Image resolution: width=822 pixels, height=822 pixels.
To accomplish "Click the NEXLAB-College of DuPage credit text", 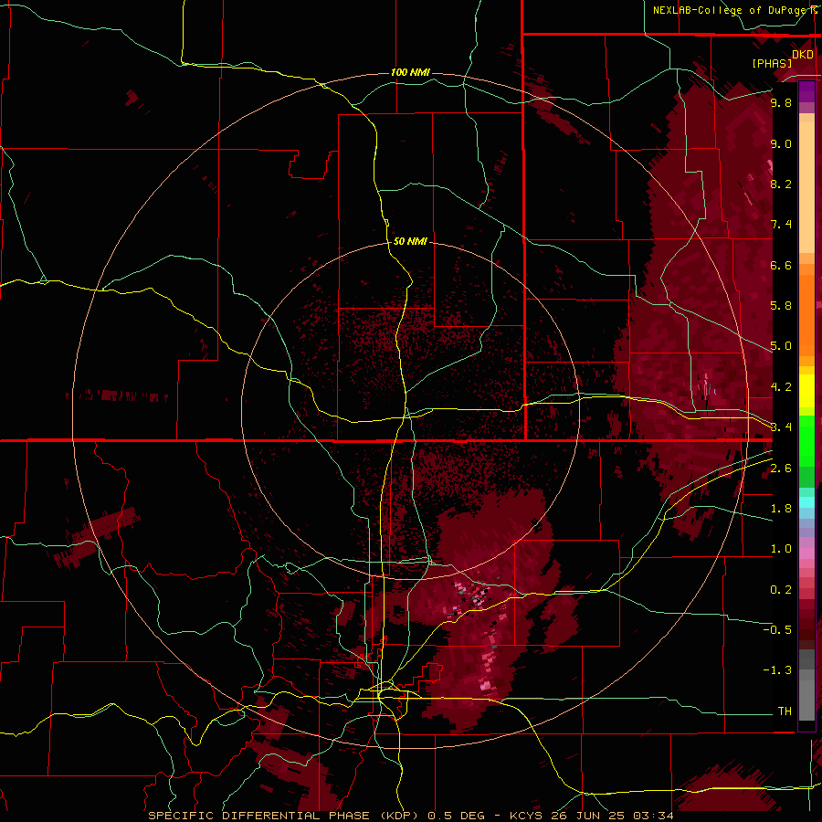I will click(x=731, y=10).
